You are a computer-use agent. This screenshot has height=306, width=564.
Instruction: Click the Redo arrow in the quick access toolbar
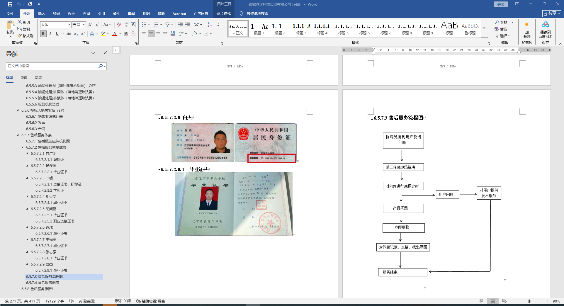point(30,4)
